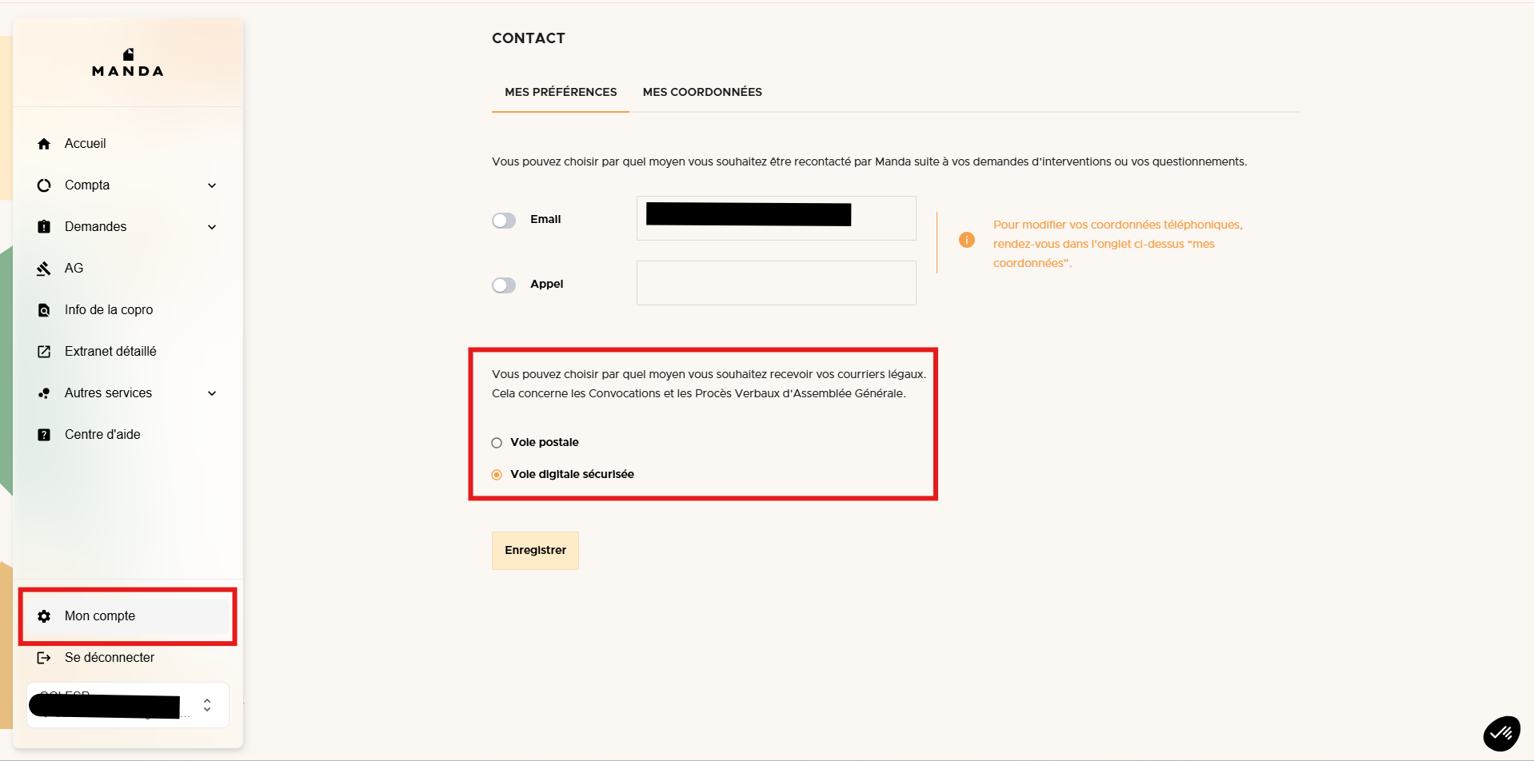Click the orange info icon
The width and height of the screenshot is (1534, 761).
[x=967, y=240]
